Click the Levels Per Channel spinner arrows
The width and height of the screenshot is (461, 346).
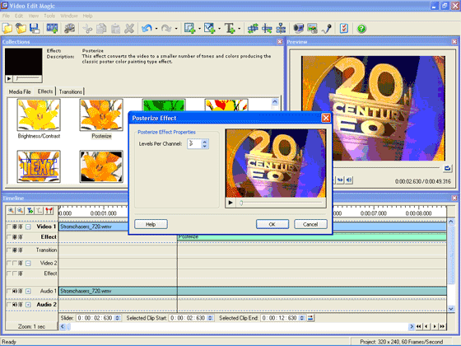click(x=205, y=143)
